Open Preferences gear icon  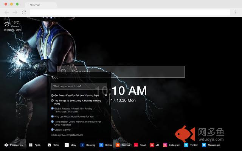pyautogui.click(x=6, y=145)
